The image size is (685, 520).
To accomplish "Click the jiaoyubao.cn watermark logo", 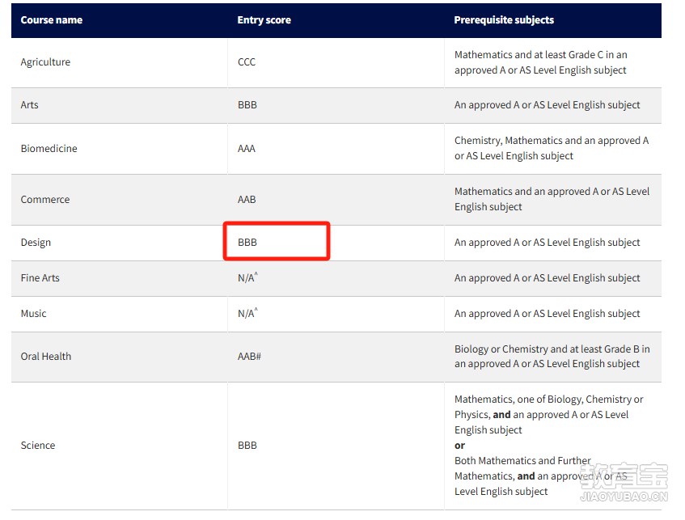I will pyautogui.click(x=624, y=481).
